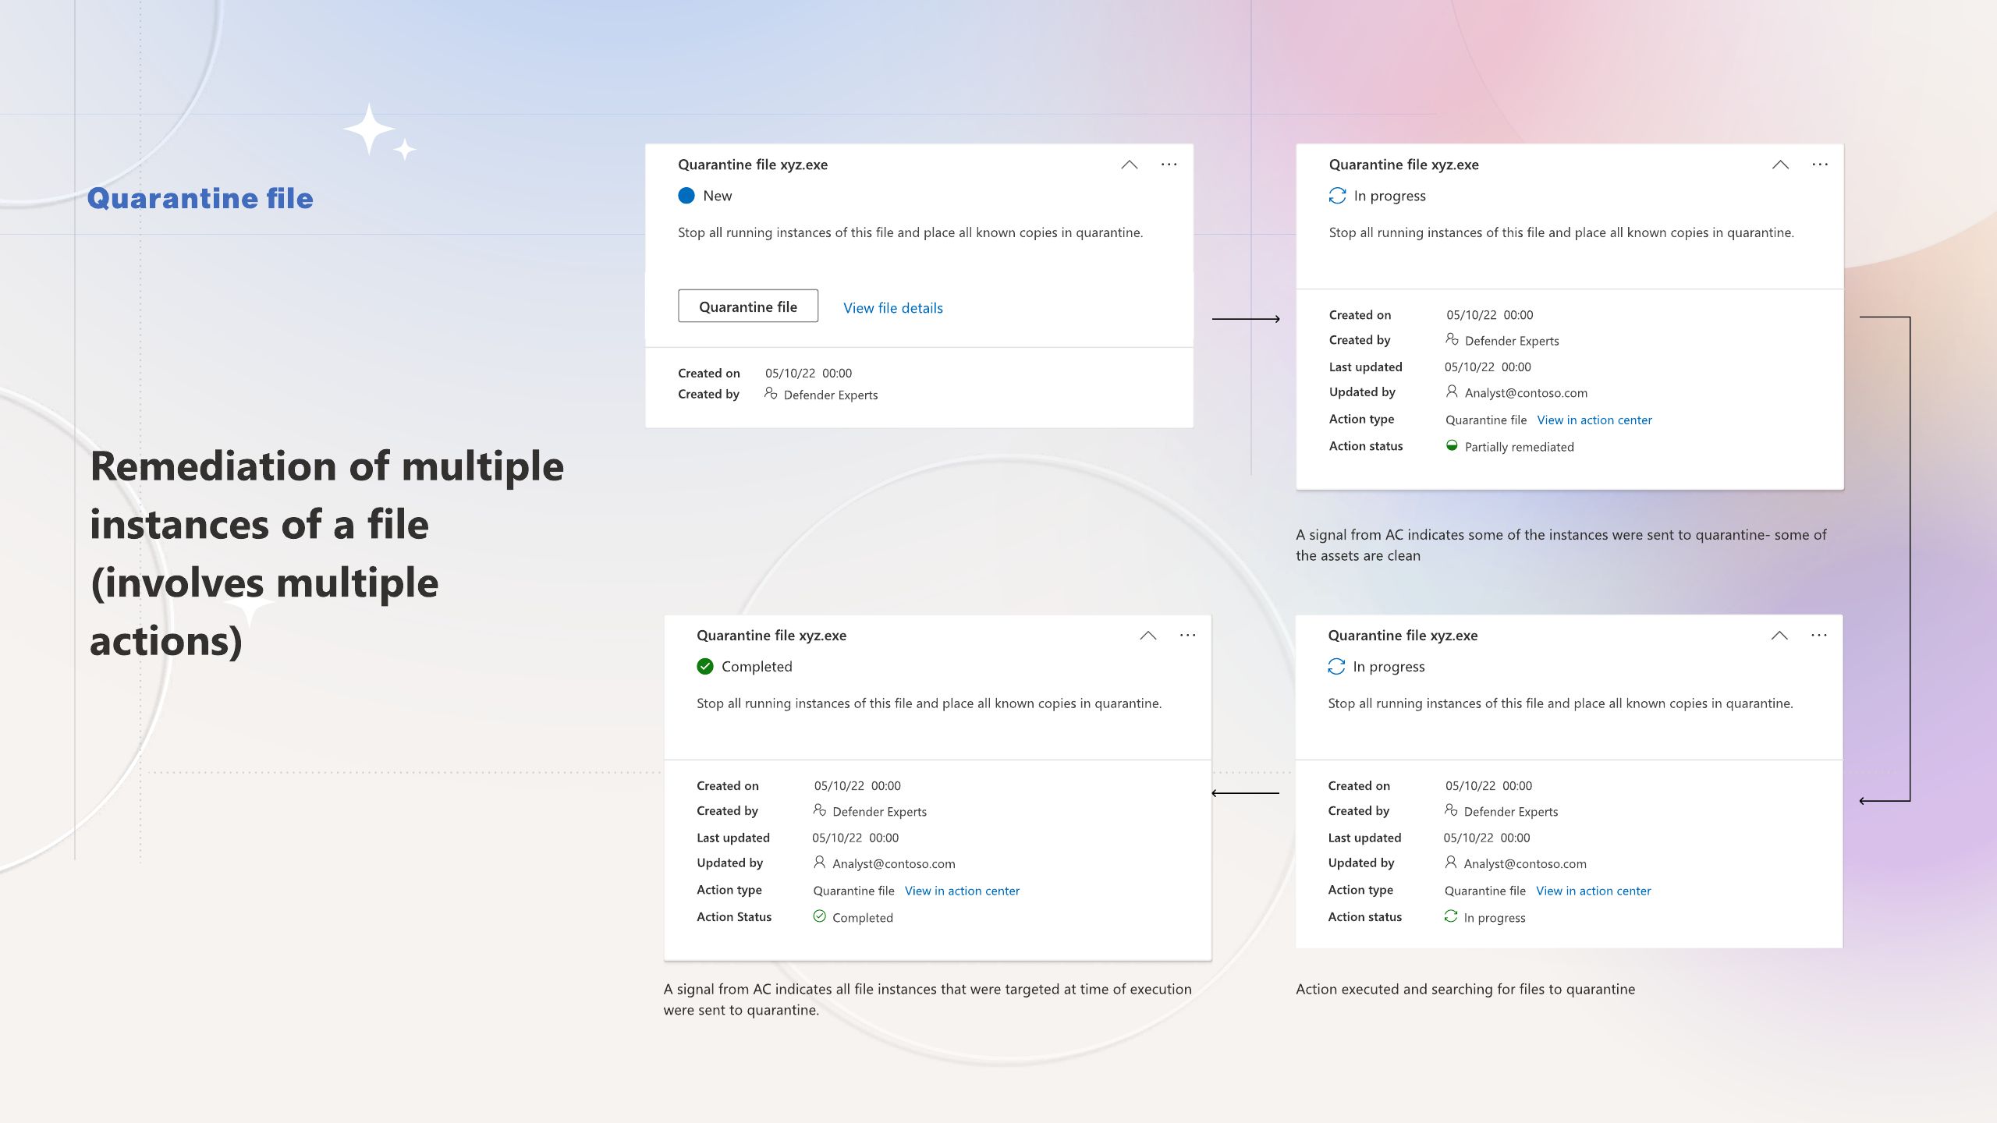Collapse the New Quarantine file card
This screenshot has width=1997, height=1123.
coord(1130,165)
